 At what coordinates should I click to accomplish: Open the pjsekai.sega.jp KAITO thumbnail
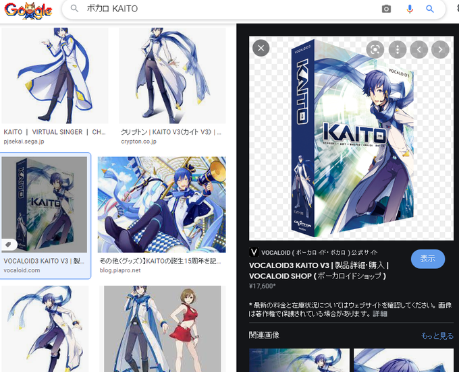[55, 75]
